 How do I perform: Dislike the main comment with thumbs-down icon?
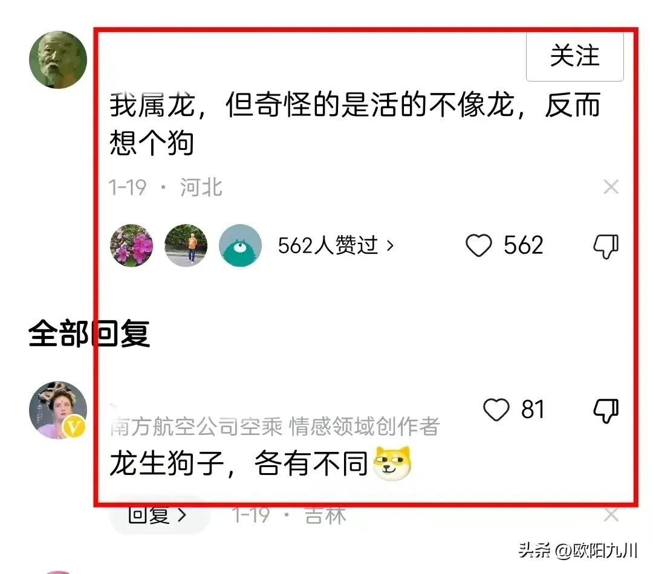coord(606,246)
